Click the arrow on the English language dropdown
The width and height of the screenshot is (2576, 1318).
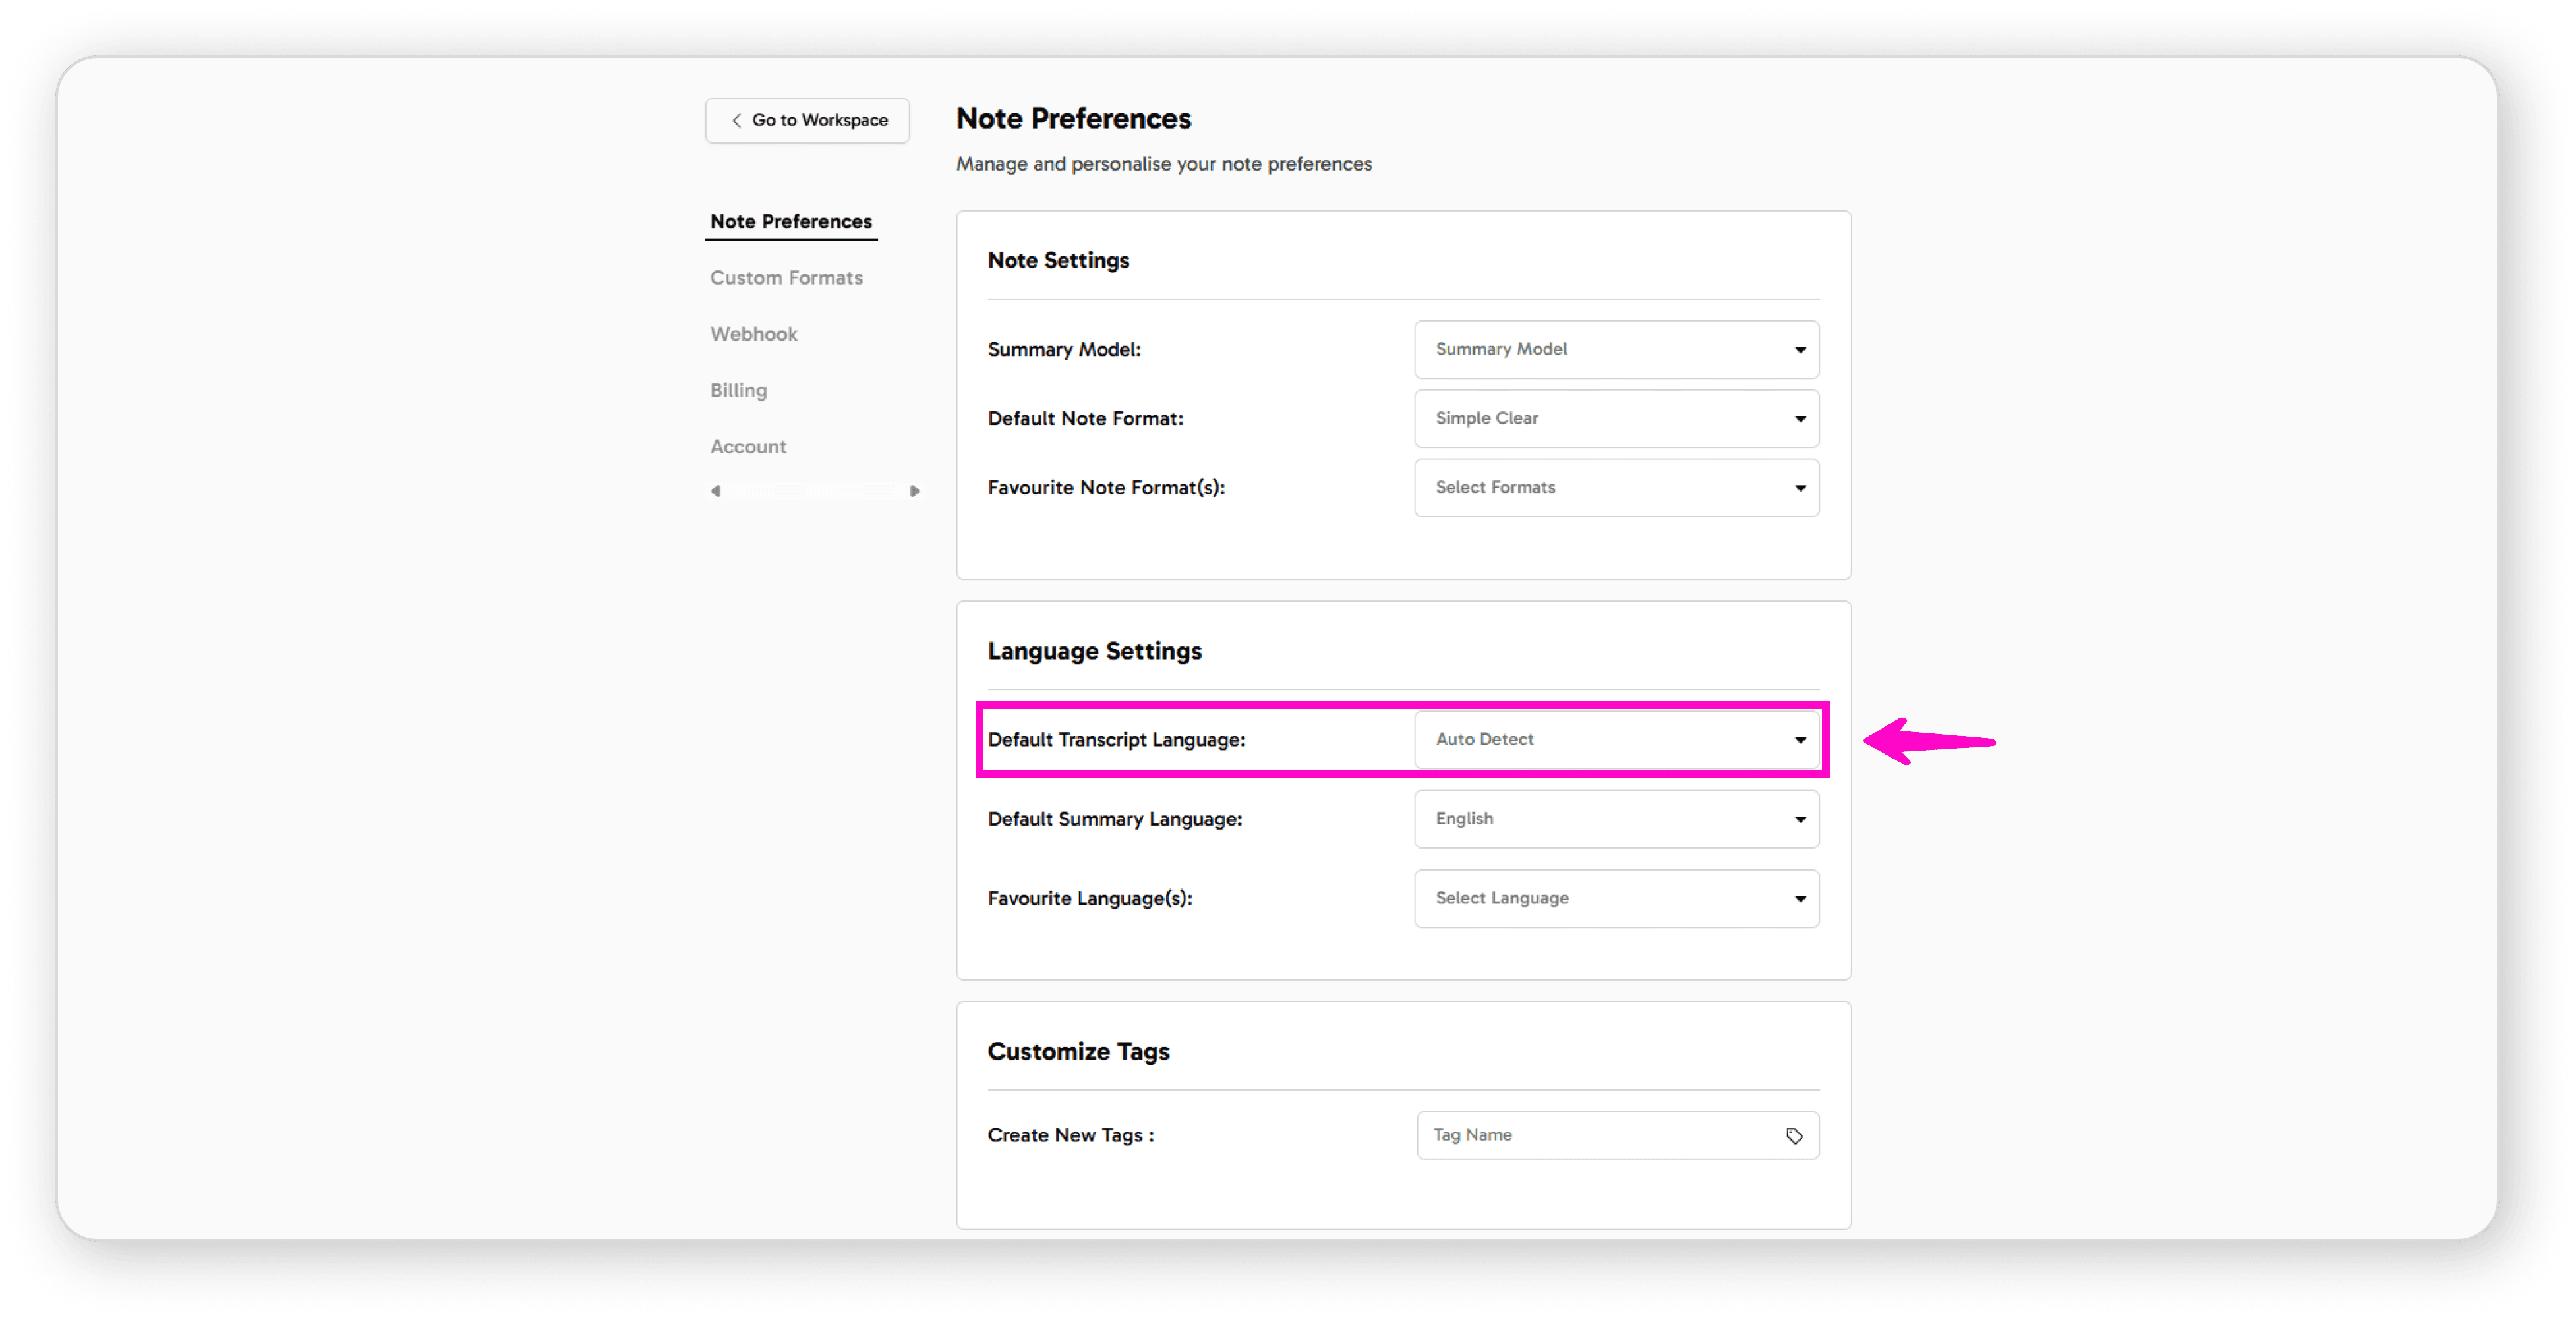[1800, 820]
